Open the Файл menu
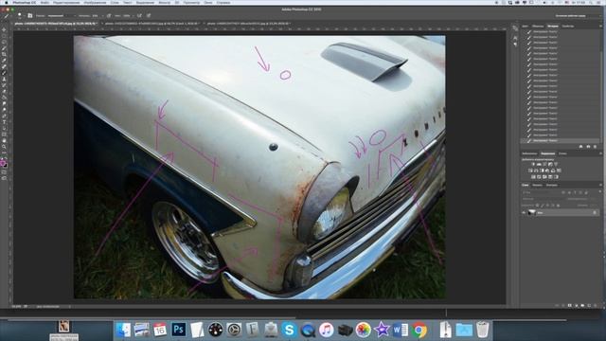Image resolution: width=606 pixels, height=341 pixels. 45,2
